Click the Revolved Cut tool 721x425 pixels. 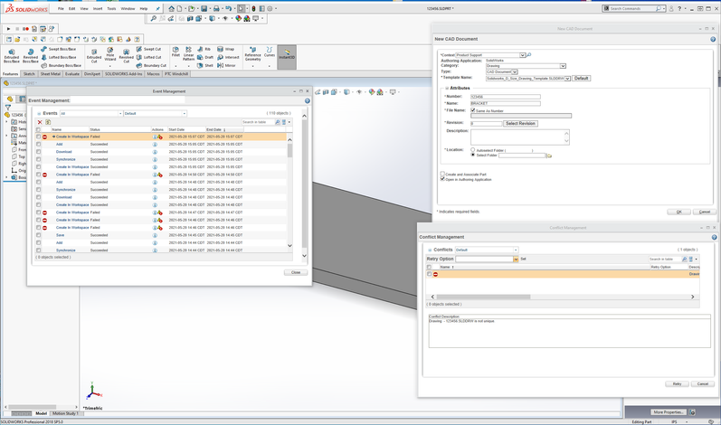tap(127, 56)
